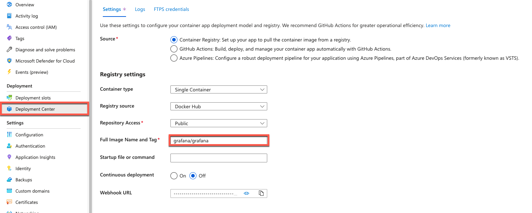
Task: Click the purple Tags icon
Action: 10,38
